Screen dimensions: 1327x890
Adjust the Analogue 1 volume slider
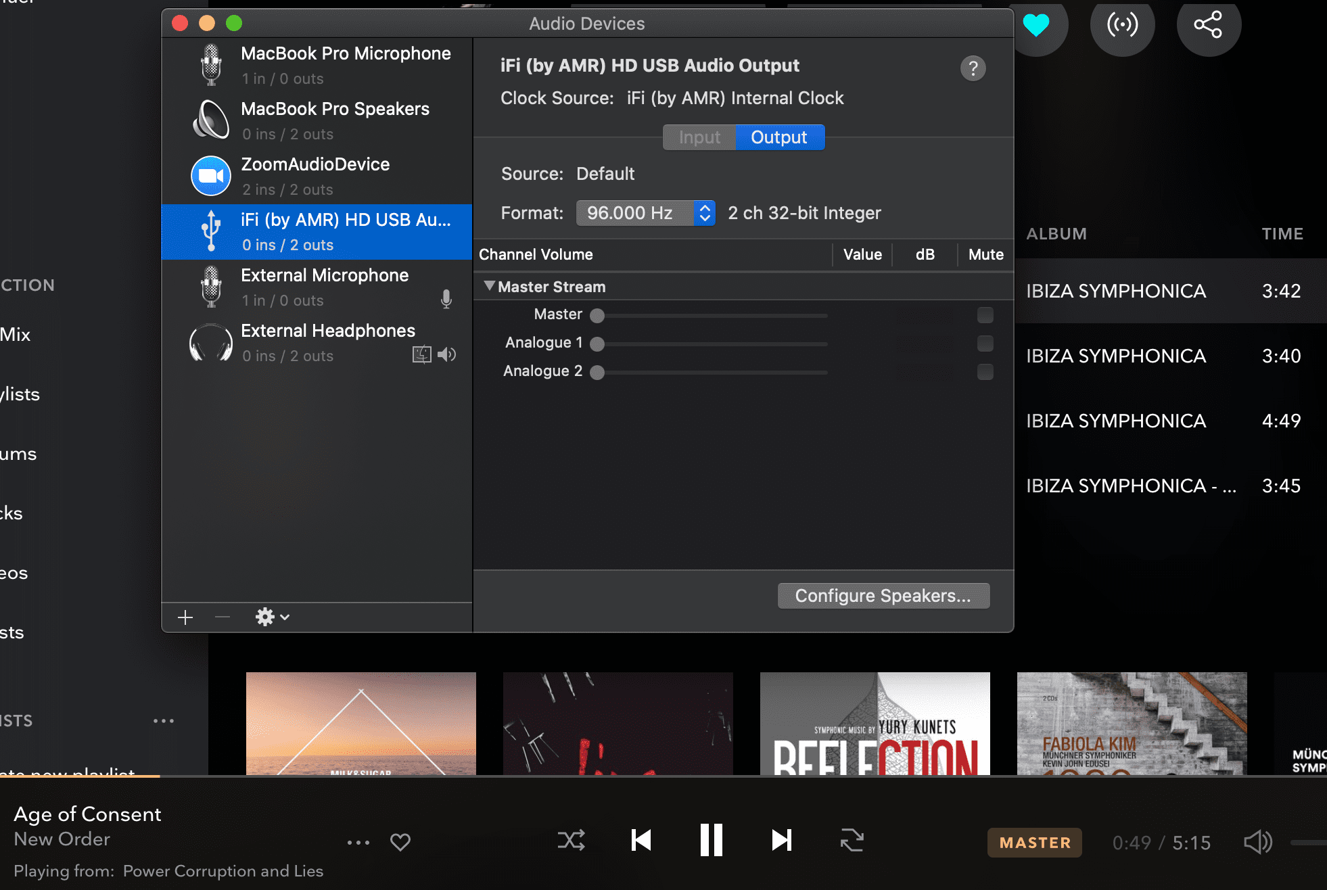pos(709,344)
